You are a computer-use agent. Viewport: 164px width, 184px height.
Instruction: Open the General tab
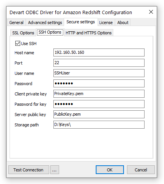coord(16,23)
